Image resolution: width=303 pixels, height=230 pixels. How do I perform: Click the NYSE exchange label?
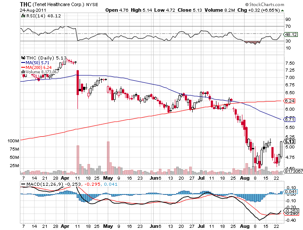(x=92, y=5)
